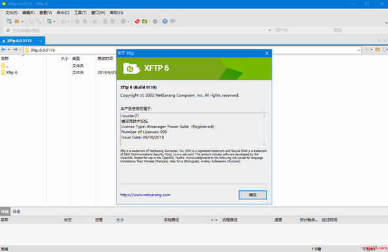Open the 窗口(W) menu
The image size is (388, 252).
tap(98, 12)
